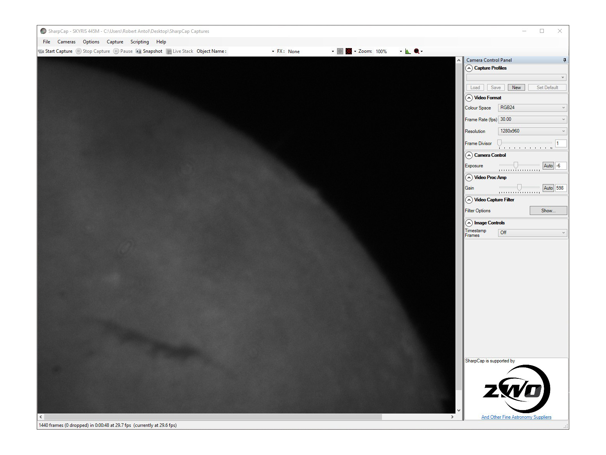Image resolution: width=606 pixels, height=455 pixels.
Task: Open the Object Name dropdown
Action: coord(273,52)
